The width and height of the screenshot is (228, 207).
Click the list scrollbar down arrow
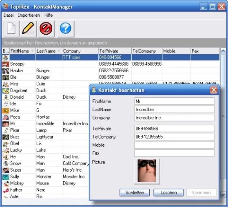pyautogui.click(x=223, y=195)
